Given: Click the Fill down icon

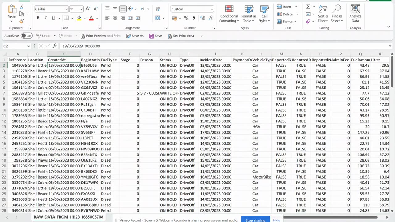Looking at the screenshot, I should pos(308,14).
